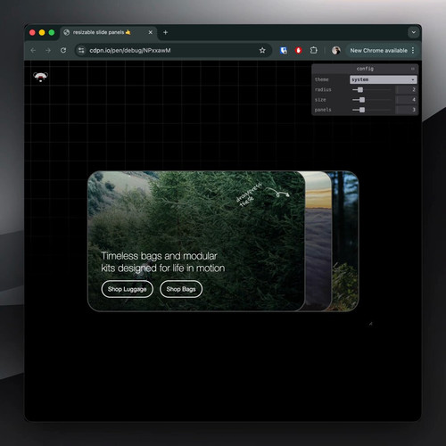Viewport: 446px width, 446px height.
Task: Click the size value field showing 4
Action: click(x=406, y=100)
